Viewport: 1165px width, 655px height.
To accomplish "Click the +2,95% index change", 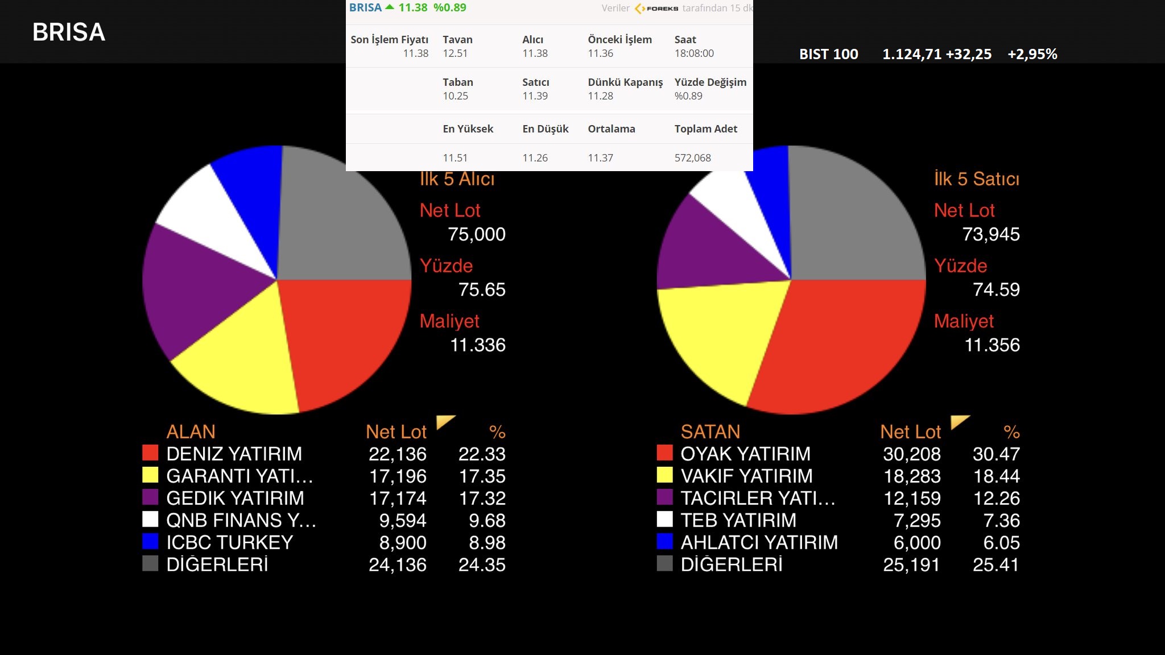I will (1032, 54).
